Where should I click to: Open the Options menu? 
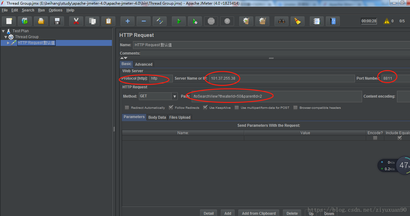point(56,10)
